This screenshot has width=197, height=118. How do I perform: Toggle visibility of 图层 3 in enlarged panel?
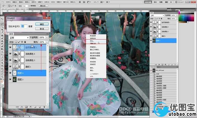pyautogui.click(x=10, y=80)
